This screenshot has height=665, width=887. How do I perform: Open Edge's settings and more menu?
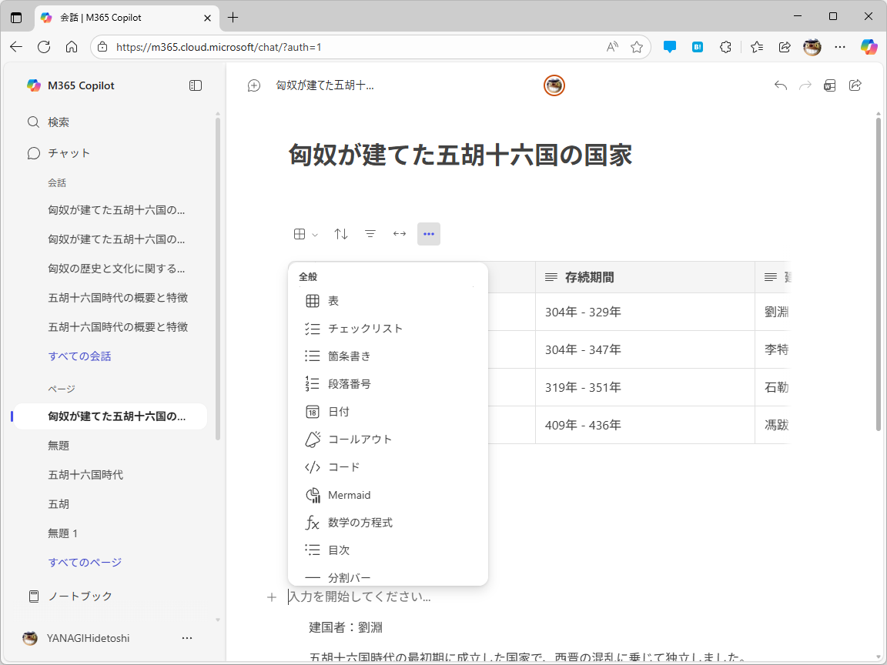pyautogui.click(x=840, y=47)
